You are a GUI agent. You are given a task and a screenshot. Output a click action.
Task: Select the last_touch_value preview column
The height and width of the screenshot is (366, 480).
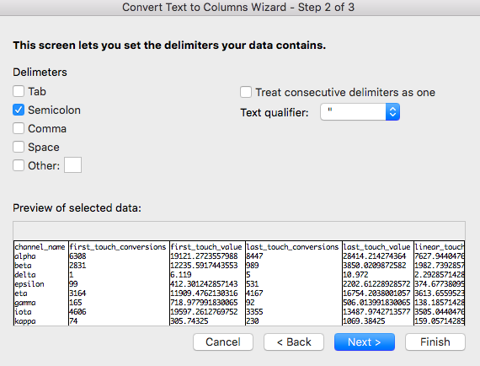[378, 283]
